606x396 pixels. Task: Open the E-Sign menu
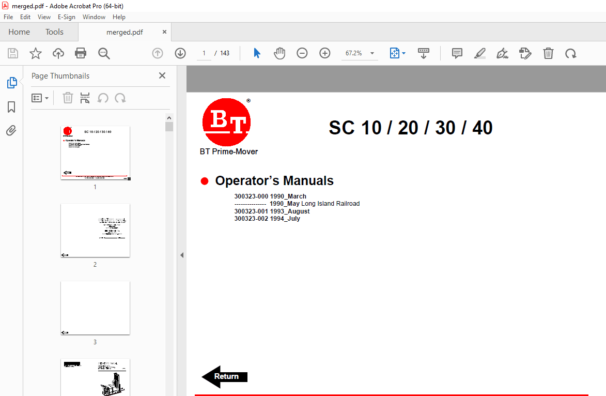(x=67, y=17)
